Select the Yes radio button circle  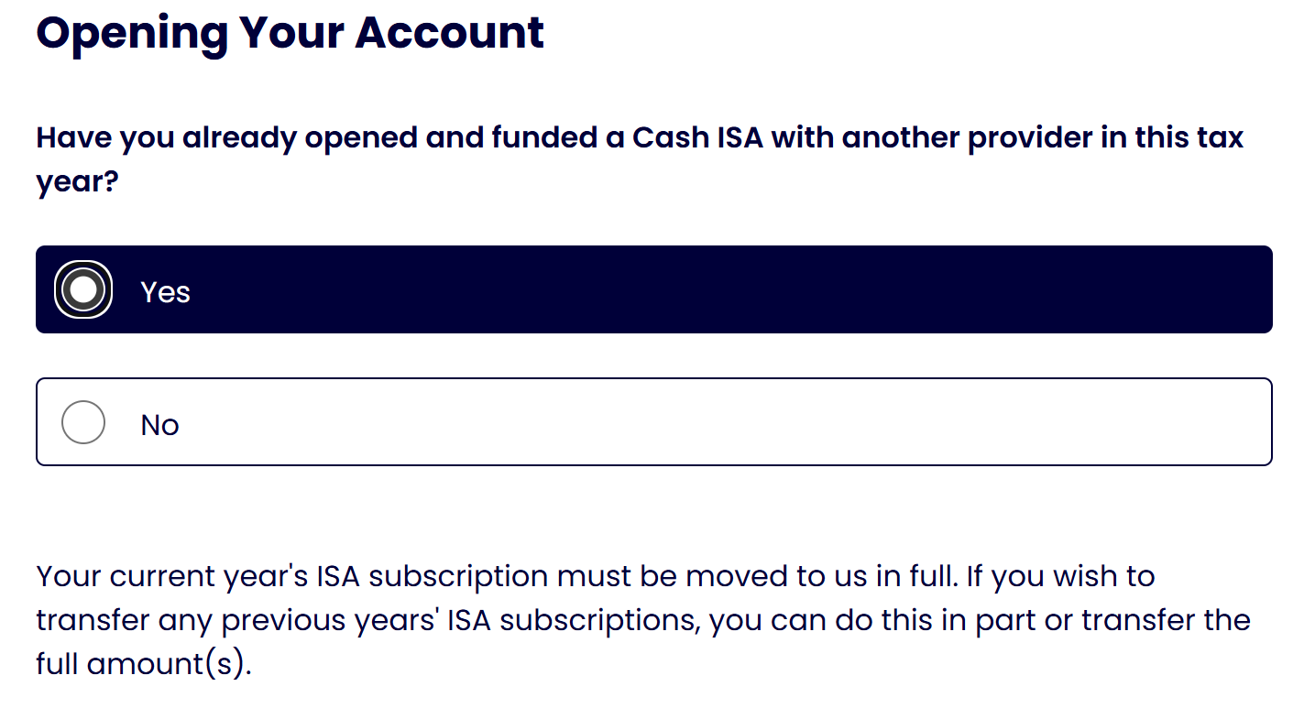click(83, 290)
